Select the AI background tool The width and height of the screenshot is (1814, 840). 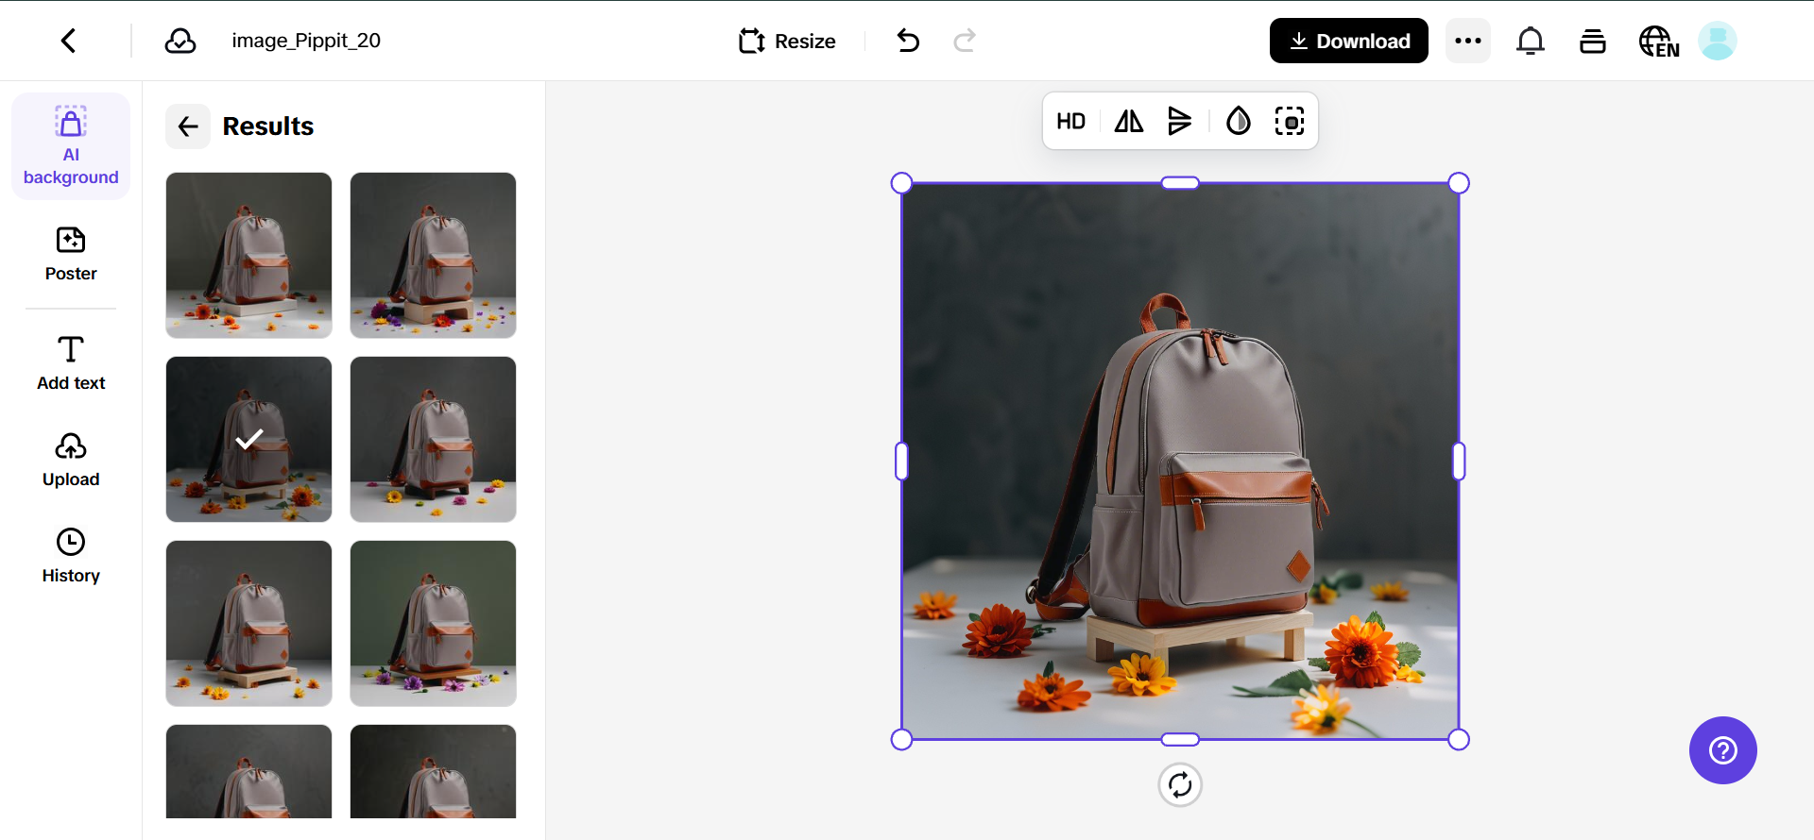71,146
